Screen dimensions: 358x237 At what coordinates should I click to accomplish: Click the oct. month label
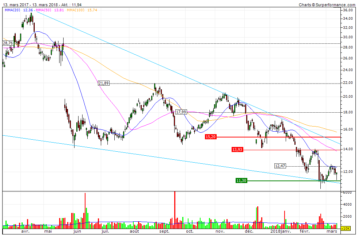pos(190,232)
